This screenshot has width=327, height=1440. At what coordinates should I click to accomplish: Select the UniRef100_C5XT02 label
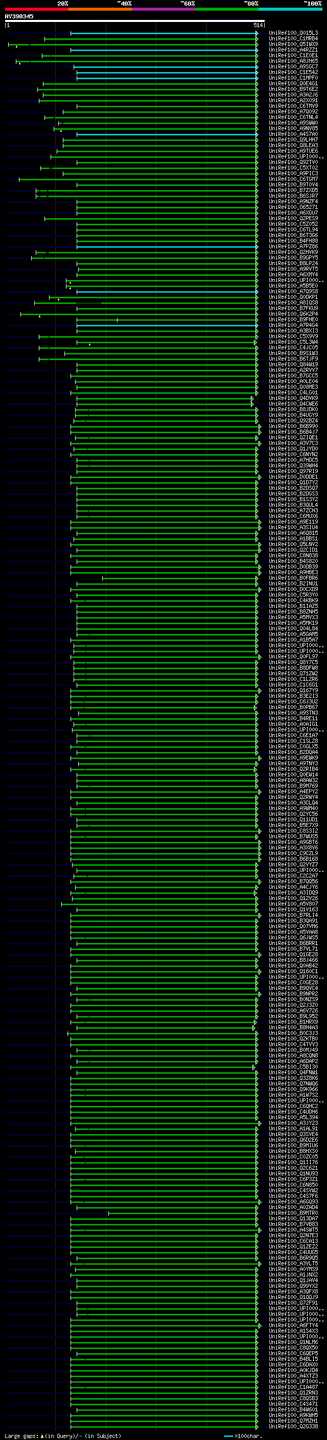[293, 168]
